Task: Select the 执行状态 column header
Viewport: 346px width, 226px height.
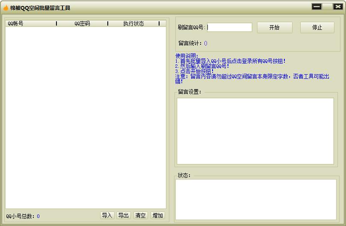Action: coord(133,23)
